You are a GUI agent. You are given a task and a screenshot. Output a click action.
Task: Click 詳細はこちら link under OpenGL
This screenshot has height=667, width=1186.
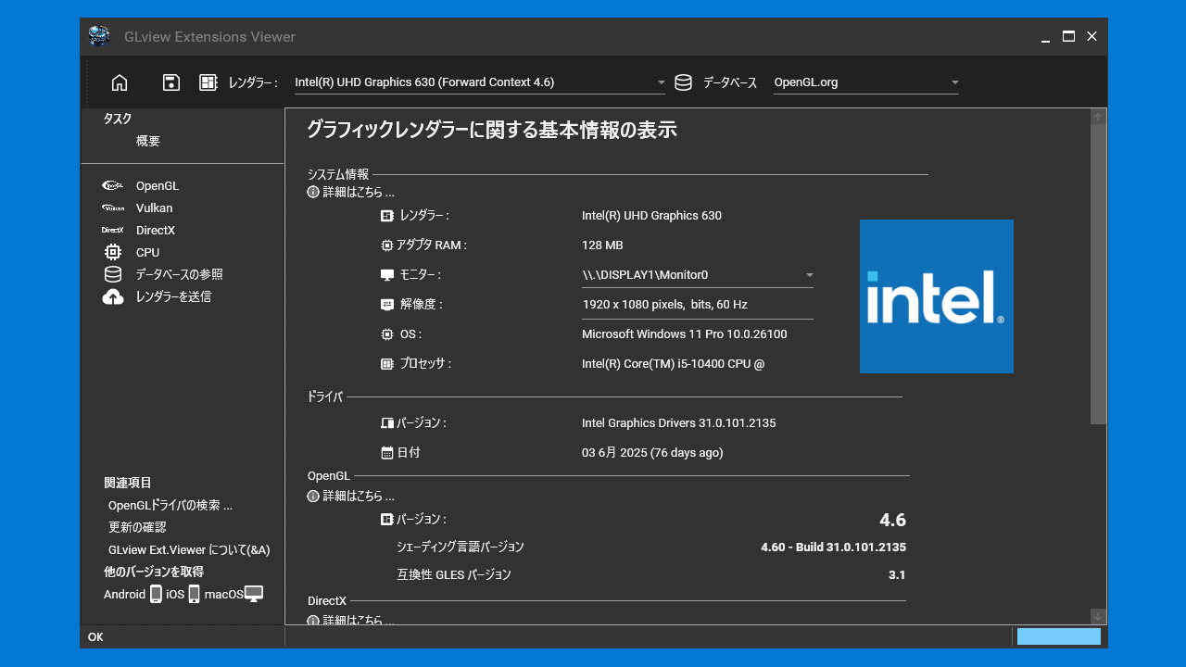pos(359,496)
